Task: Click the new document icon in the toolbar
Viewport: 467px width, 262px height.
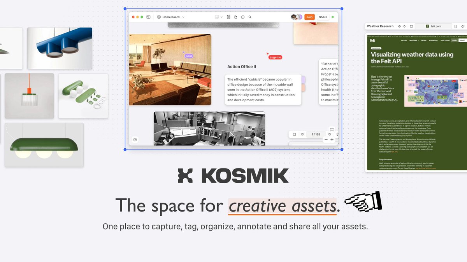Action: pyautogui.click(x=236, y=17)
